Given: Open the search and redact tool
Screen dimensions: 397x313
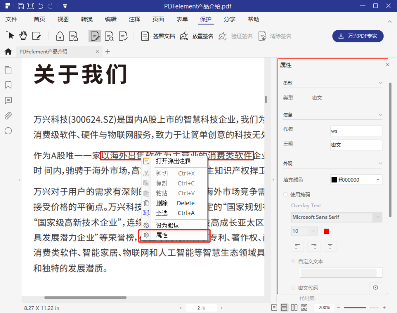Looking at the screenshot, I should click(x=109, y=36).
